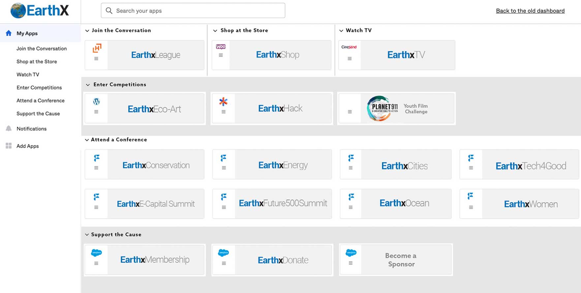Open the hamburger menu on the EarthxConservation card

tap(96, 168)
